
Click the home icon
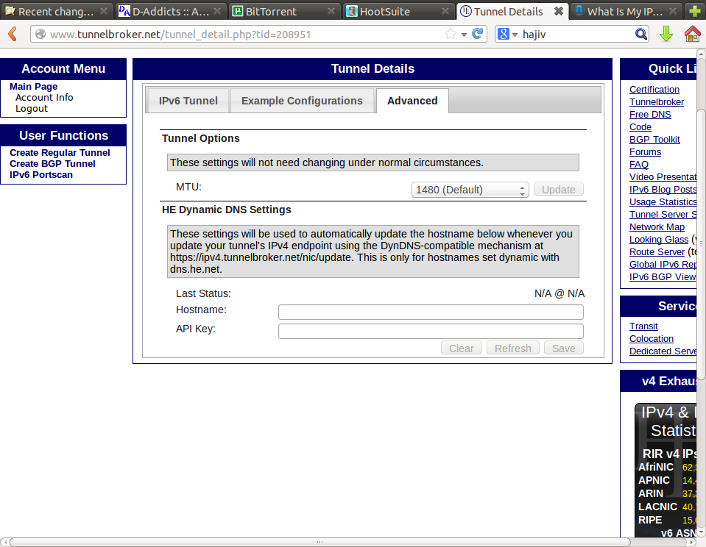coord(693,34)
